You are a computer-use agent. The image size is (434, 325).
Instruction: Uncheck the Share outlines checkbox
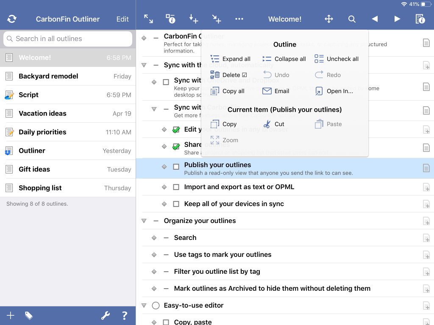(x=176, y=146)
